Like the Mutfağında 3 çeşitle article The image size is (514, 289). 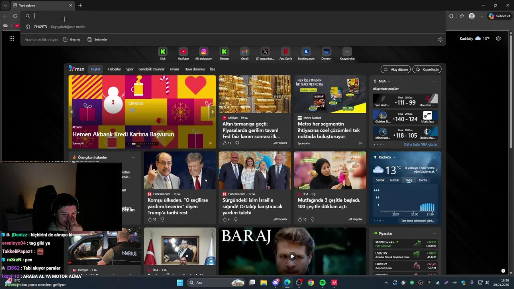pyautogui.click(x=300, y=220)
